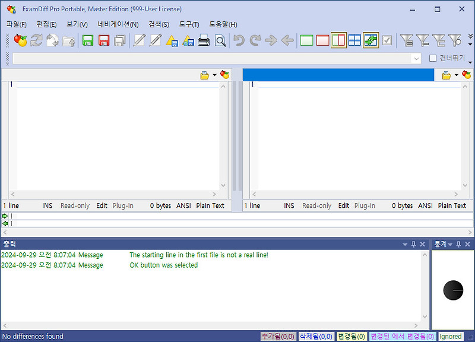Click the Previous difference left arrow icon

tap(287, 40)
